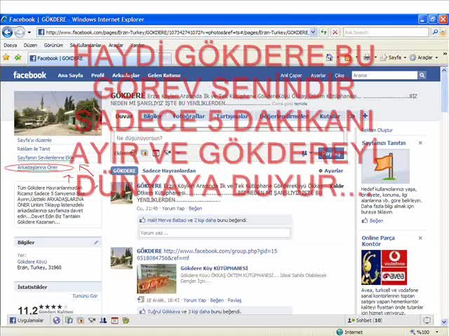The height and width of the screenshot is (336, 449).
Task: Click the globe icon in the applications bar
Action: (x=57, y=321)
